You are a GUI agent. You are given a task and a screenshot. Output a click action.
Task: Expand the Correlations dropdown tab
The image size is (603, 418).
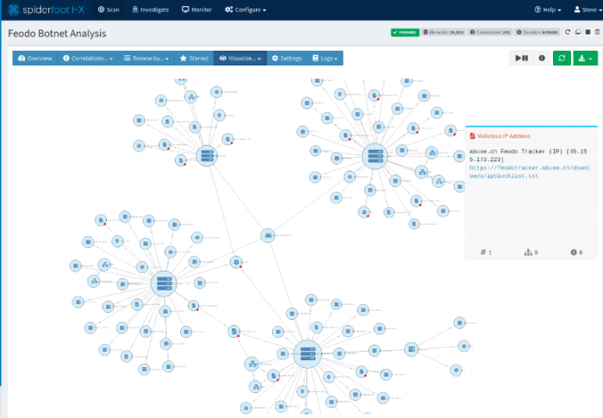[88, 58]
